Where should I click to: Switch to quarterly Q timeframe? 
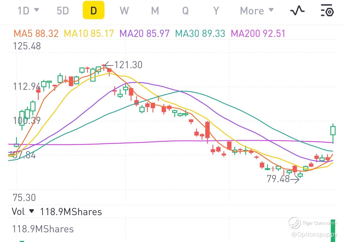click(x=185, y=11)
